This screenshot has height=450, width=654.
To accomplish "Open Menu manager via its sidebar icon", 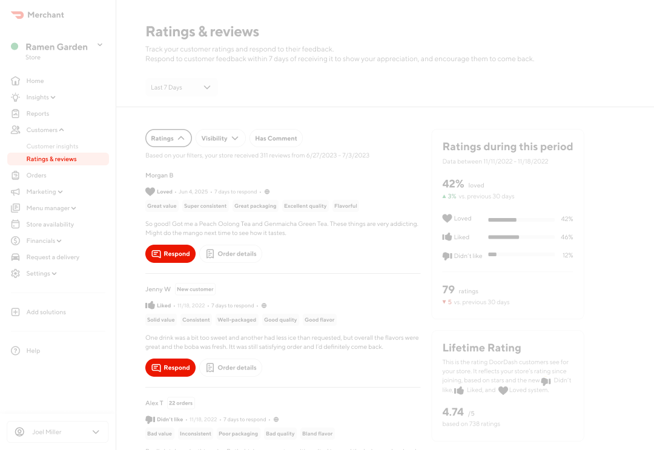I will coord(15,208).
